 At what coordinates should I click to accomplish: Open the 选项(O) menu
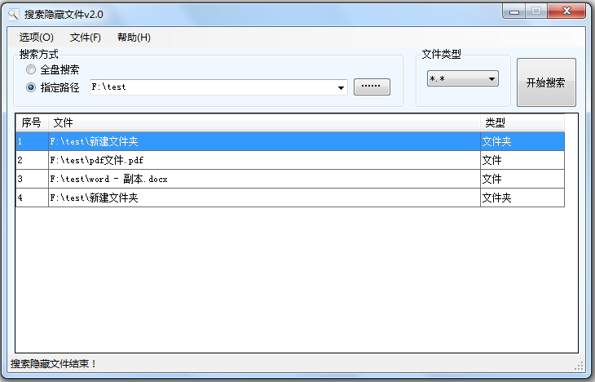pos(36,38)
